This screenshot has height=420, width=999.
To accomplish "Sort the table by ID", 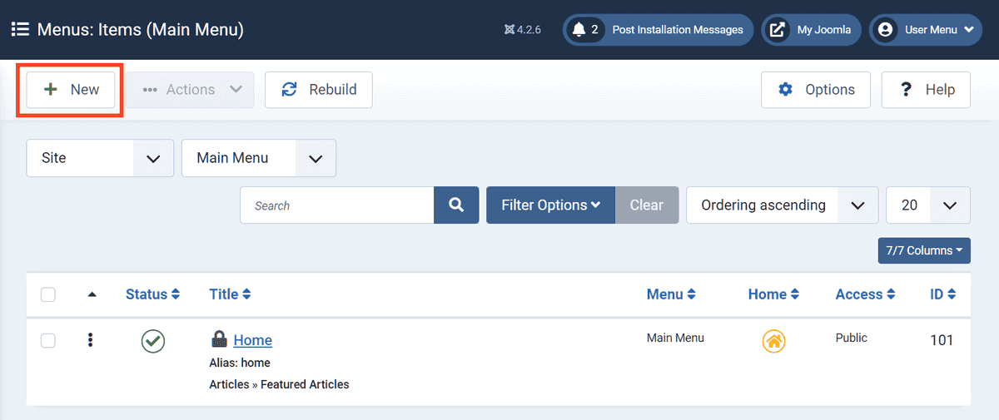I will tap(942, 294).
